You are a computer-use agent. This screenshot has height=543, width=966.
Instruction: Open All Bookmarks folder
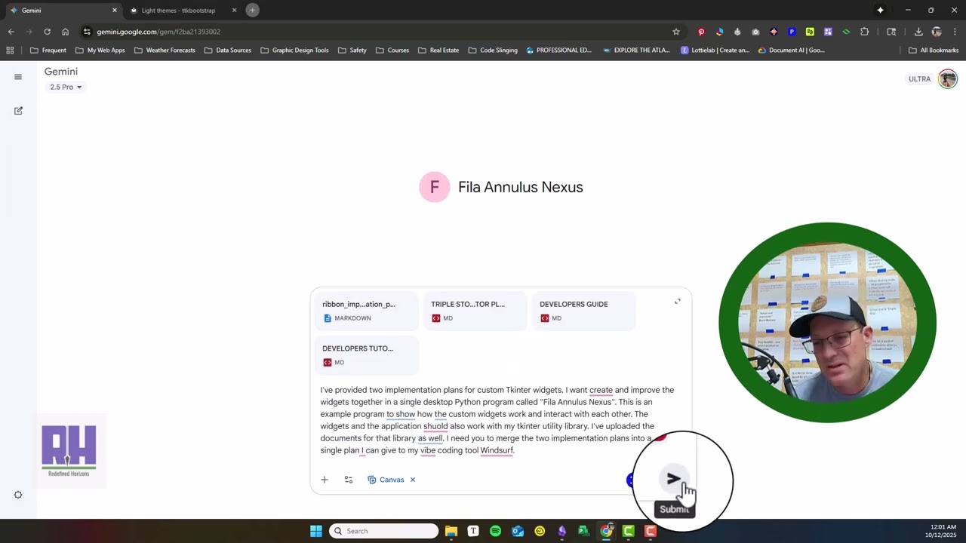(x=934, y=51)
